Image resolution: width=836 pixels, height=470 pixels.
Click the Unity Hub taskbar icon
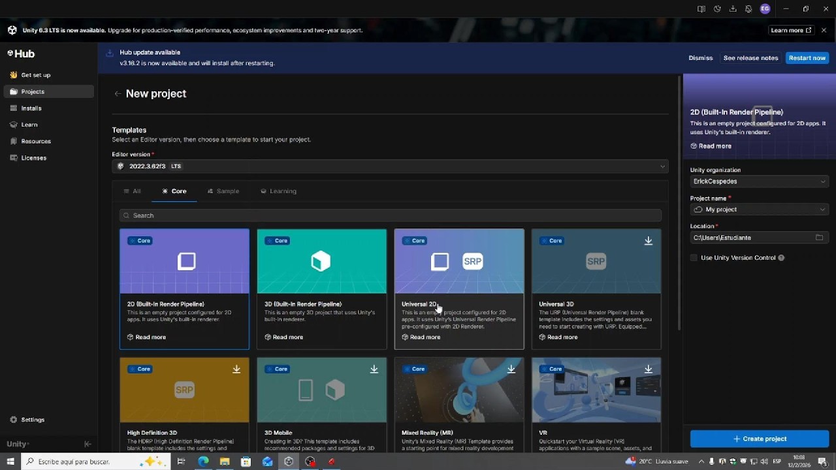[x=289, y=462]
